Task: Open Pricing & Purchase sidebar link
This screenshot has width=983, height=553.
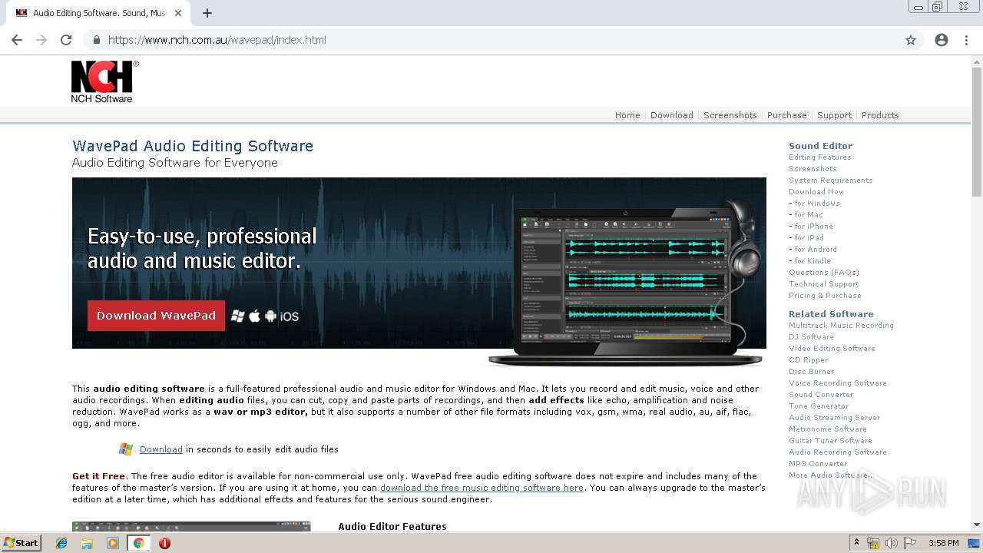Action: tap(825, 296)
